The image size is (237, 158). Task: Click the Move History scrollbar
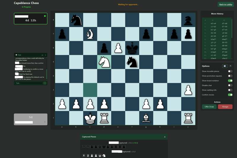pos(232,29)
